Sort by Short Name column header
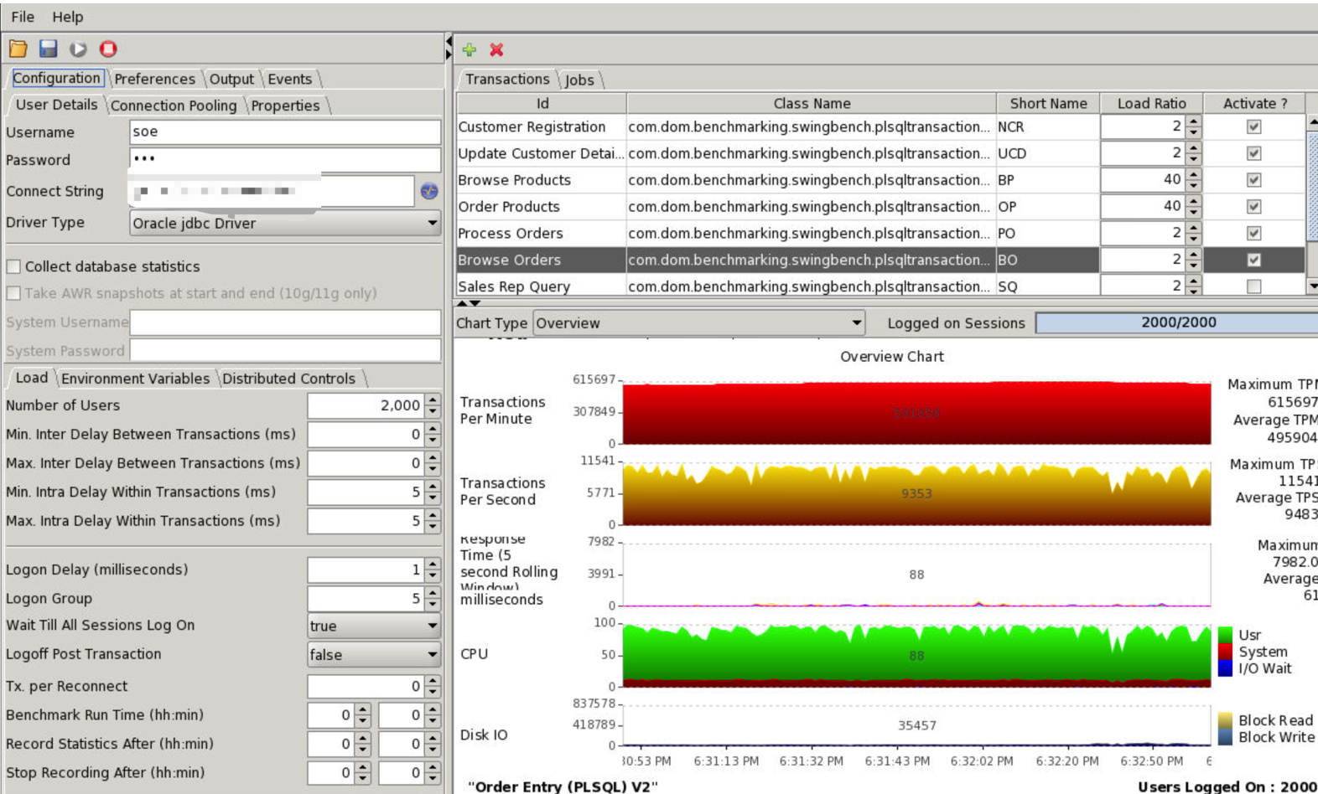The image size is (1318, 794). click(x=1048, y=103)
